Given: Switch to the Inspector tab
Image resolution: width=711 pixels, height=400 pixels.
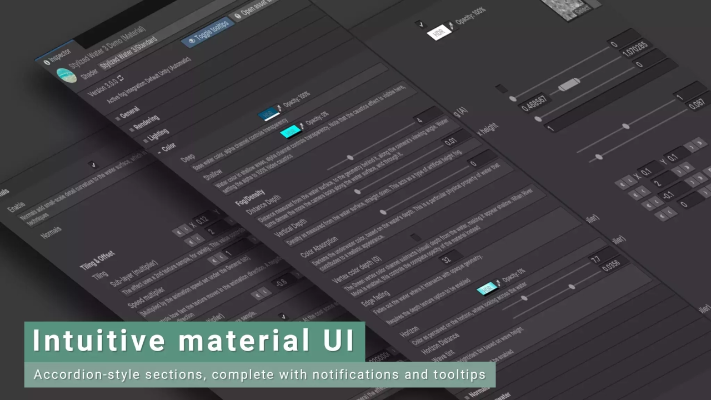Looking at the screenshot, I should tap(57, 56).
